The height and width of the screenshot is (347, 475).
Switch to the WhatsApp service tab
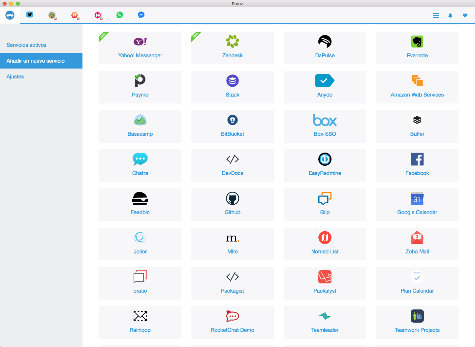click(x=119, y=14)
